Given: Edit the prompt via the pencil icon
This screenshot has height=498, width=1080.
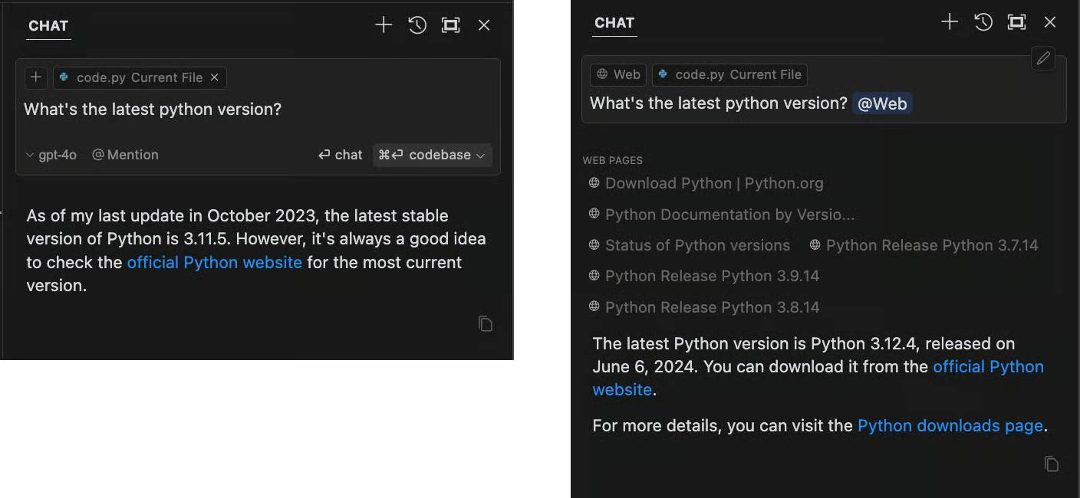Looking at the screenshot, I should click(x=1042, y=58).
